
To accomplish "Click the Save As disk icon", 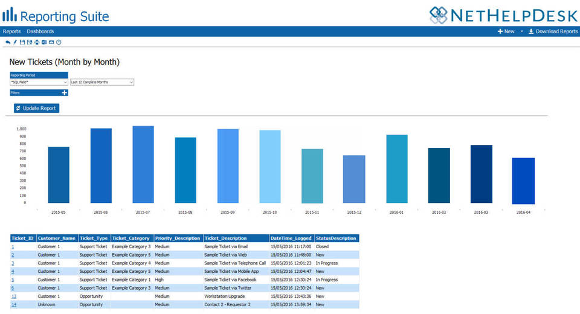I will pyautogui.click(x=30, y=42).
